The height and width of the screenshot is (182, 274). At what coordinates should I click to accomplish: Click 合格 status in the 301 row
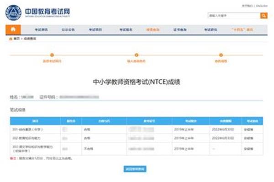(x=87, y=129)
